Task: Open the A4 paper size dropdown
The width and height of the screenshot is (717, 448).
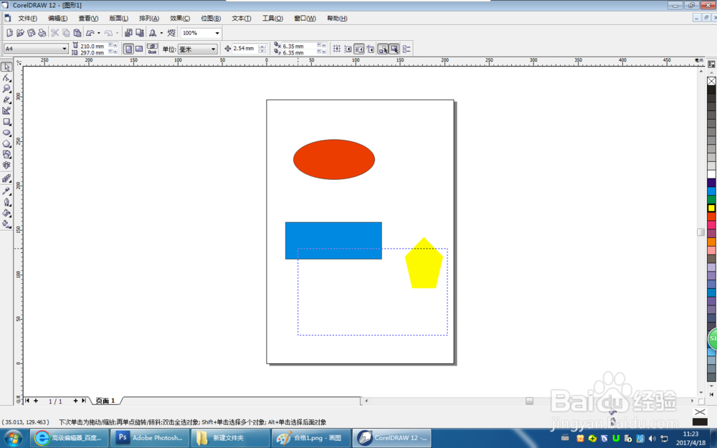Action: [65, 49]
